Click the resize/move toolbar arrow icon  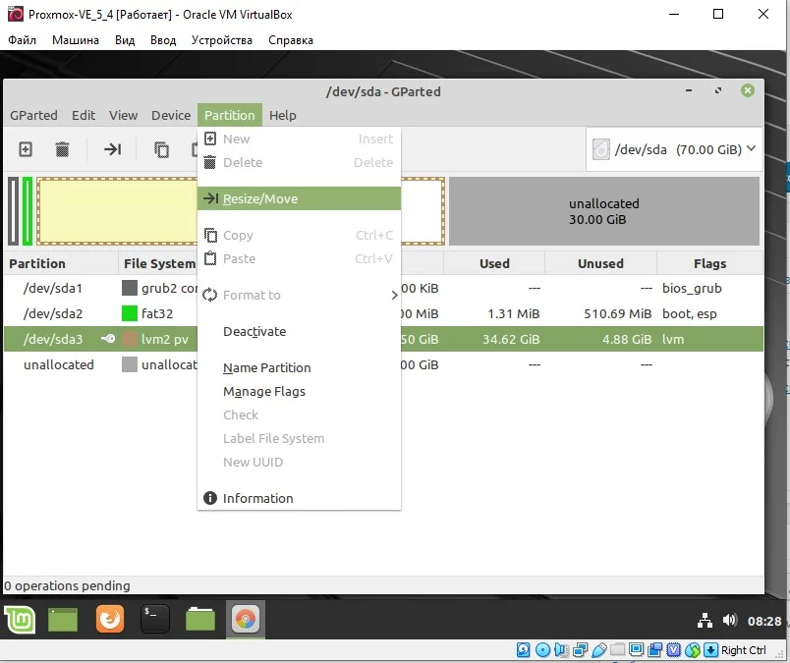click(x=112, y=149)
